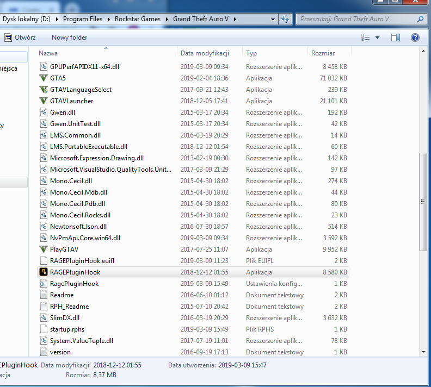Select the Mono.Cecil.Rocks.dll file name
Viewport: 431px width, 387px height.
80,215
